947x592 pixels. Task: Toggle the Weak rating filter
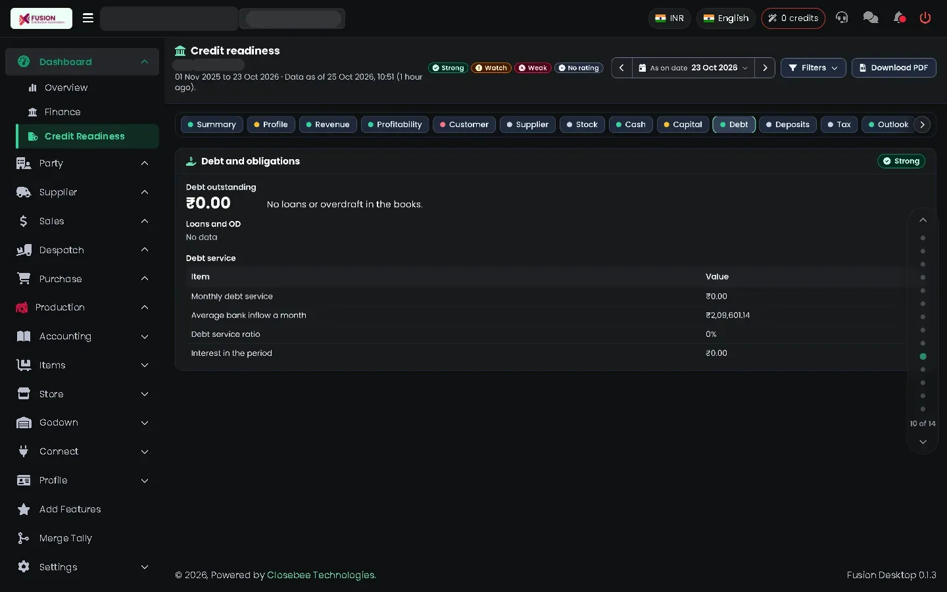533,68
